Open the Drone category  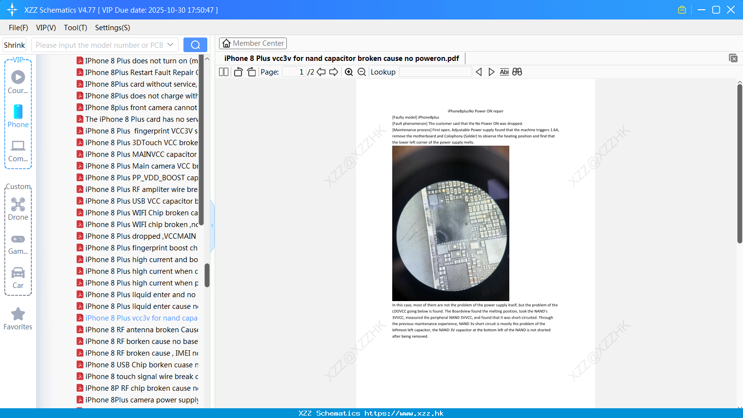point(18,209)
